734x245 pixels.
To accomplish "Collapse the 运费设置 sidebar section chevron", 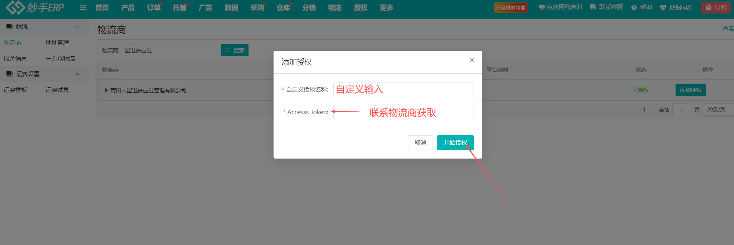I will tap(77, 74).
